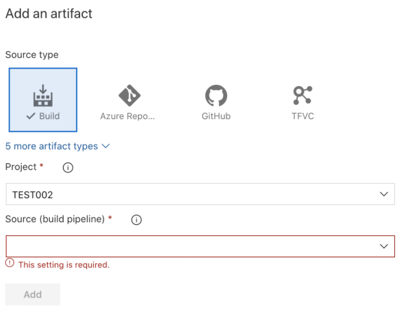This screenshot has width=403, height=316.
Task: Click the Add button
Action: (33, 294)
